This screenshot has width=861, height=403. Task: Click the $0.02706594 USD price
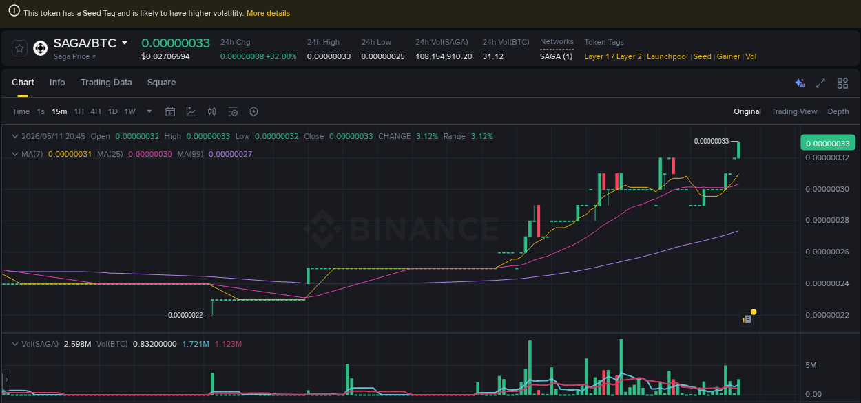click(165, 56)
